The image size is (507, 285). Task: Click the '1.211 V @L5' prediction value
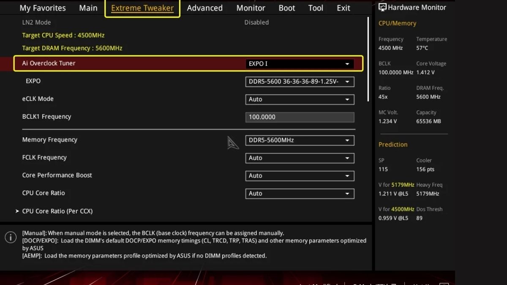click(x=393, y=194)
